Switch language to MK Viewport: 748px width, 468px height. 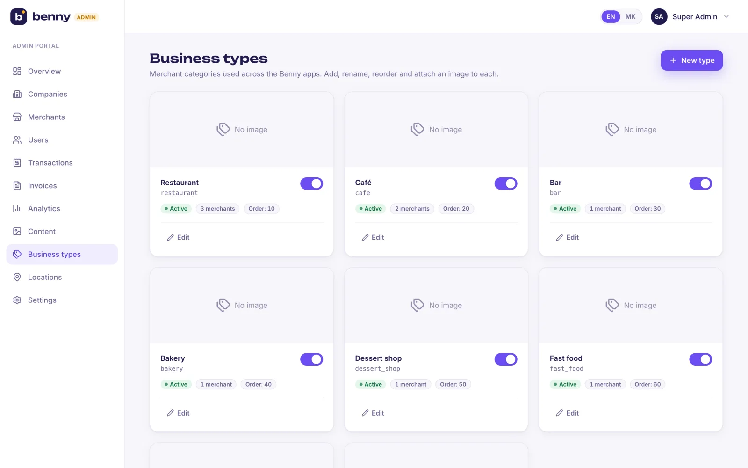point(631,16)
